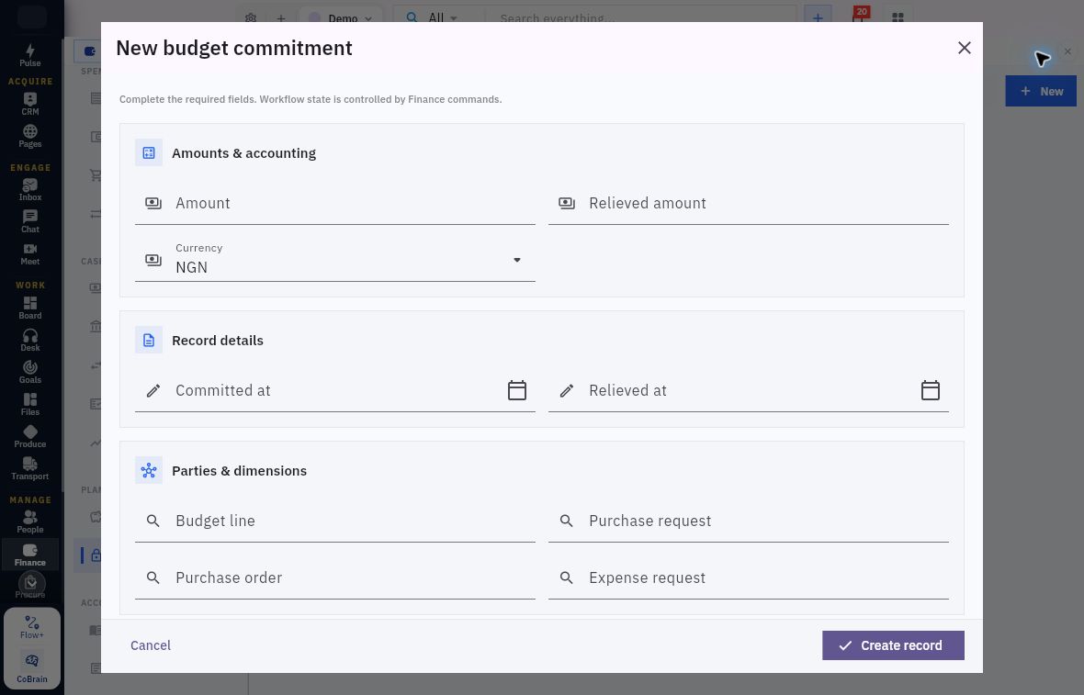Click the Amount input field
This screenshot has width=1084, height=695.
pyautogui.click(x=334, y=203)
